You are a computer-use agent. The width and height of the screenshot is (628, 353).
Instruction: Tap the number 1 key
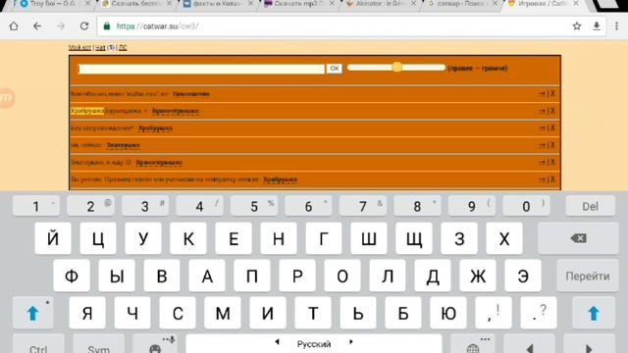[x=36, y=206]
